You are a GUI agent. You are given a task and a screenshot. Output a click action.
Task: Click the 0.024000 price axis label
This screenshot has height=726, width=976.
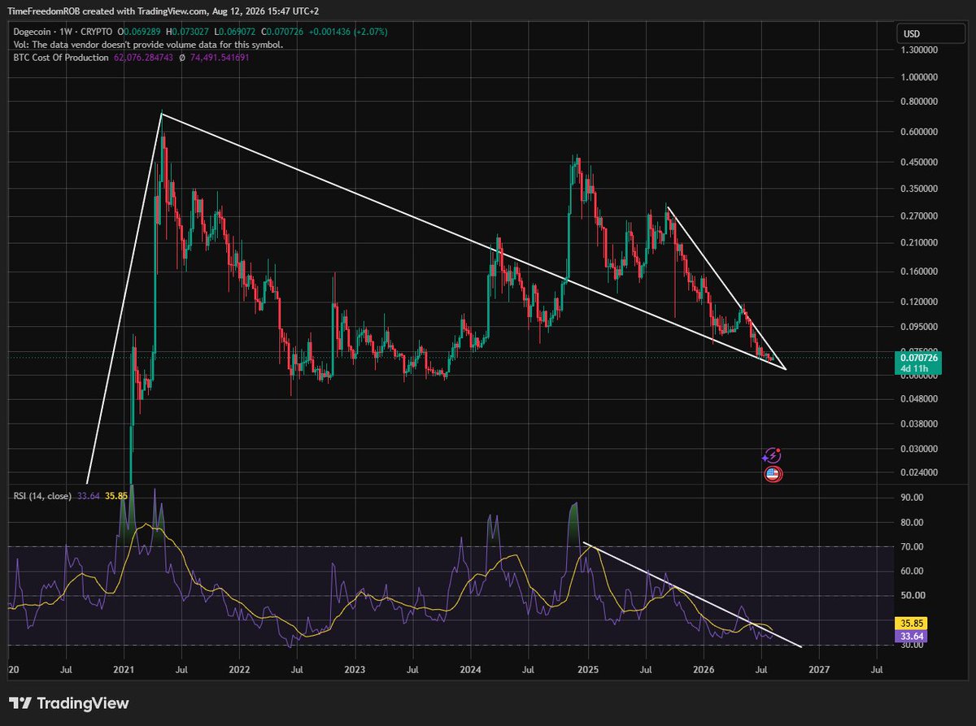coord(917,472)
